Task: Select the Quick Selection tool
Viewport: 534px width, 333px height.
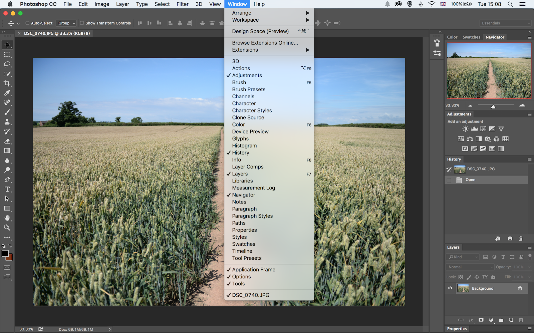Action: [7, 74]
